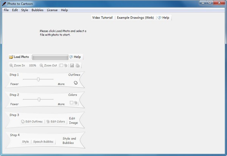The image size is (227, 156).
Task: Click the Edit Colors palette icon in Step 3
Action: [48, 122]
